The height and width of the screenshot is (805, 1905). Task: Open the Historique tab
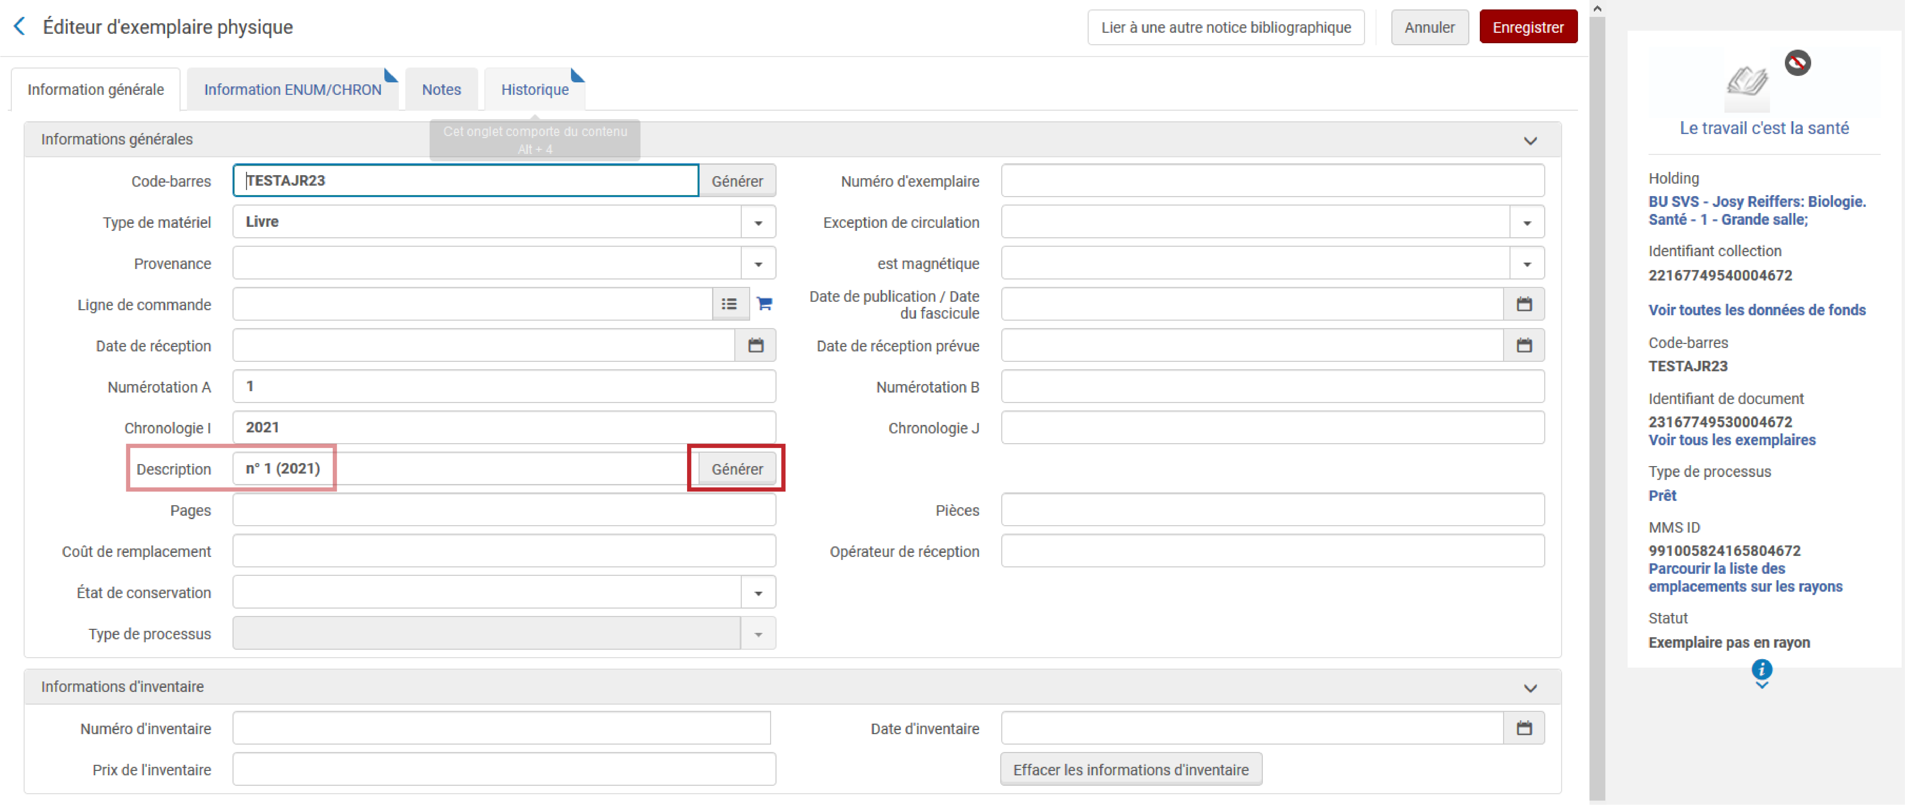pyautogui.click(x=535, y=89)
